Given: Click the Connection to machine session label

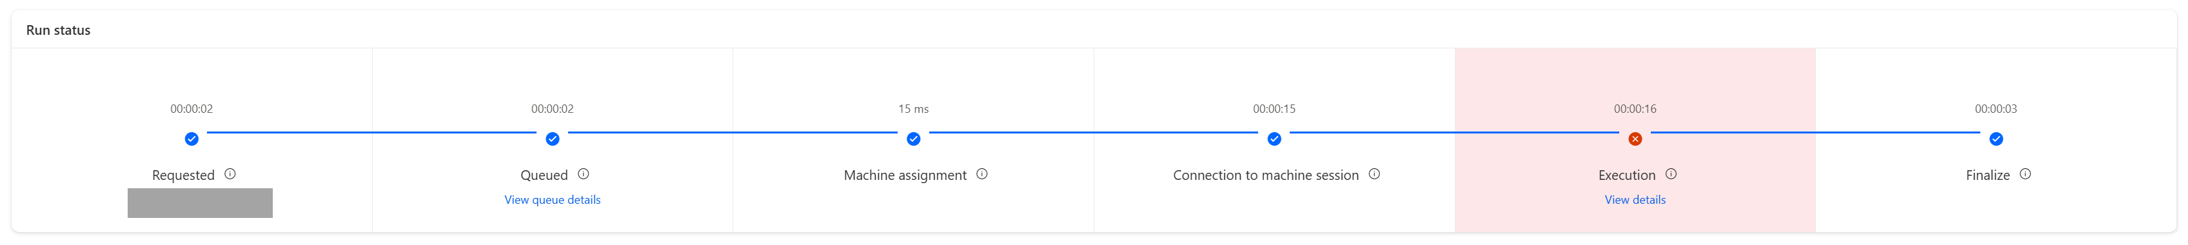Looking at the screenshot, I should (1266, 175).
